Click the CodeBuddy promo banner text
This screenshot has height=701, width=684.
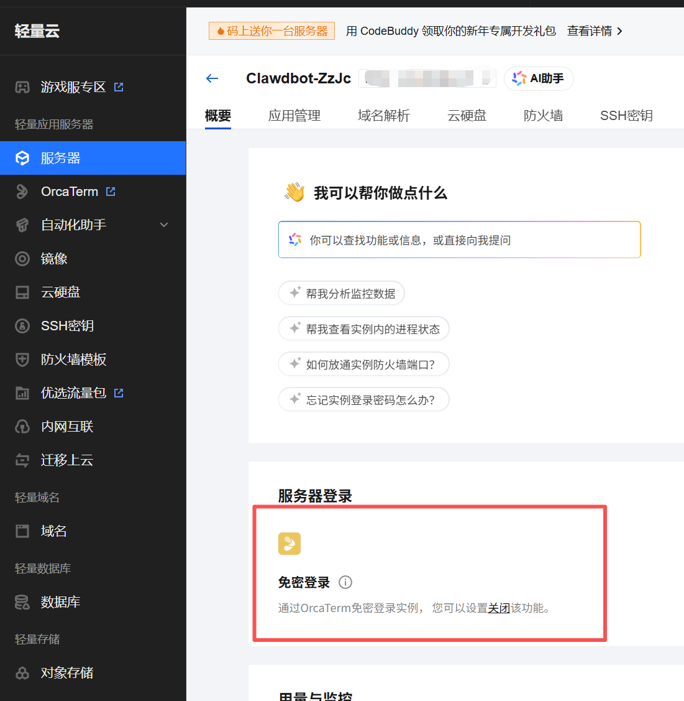(x=451, y=31)
